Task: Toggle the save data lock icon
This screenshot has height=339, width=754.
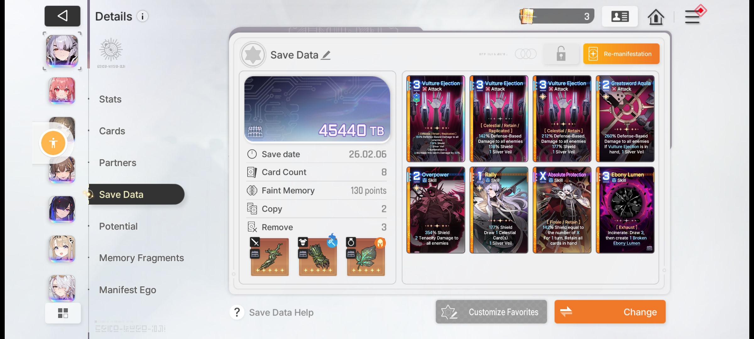Action: point(561,54)
